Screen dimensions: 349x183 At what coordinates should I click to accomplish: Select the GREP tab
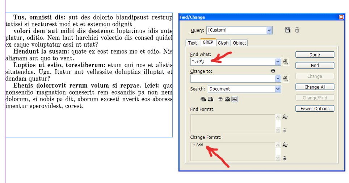coord(208,42)
